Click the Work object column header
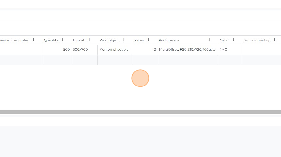Image resolution: width=281 pixels, height=157 pixels. (x=109, y=40)
